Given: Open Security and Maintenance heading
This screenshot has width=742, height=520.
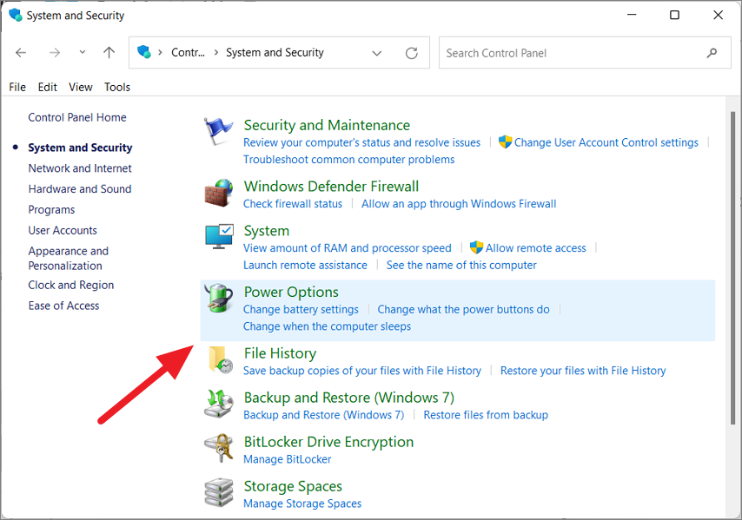Looking at the screenshot, I should point(327,125).
